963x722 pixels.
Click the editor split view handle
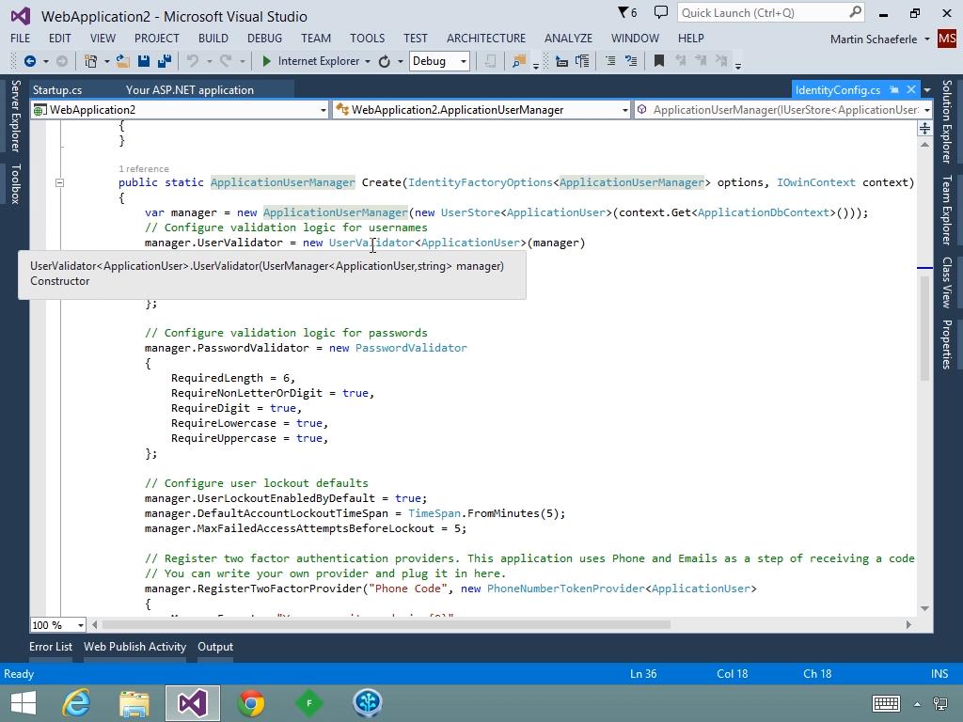pyautogui.click(x=924, y=128)
